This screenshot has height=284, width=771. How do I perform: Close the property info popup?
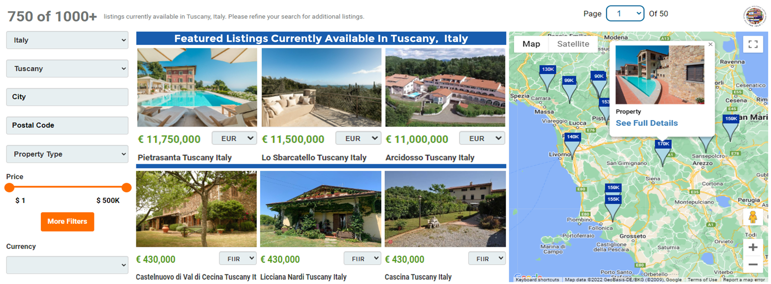coord(710,44)
